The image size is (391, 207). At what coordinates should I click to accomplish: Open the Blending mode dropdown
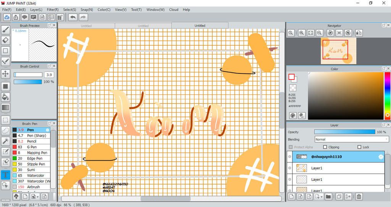(351, 140)
